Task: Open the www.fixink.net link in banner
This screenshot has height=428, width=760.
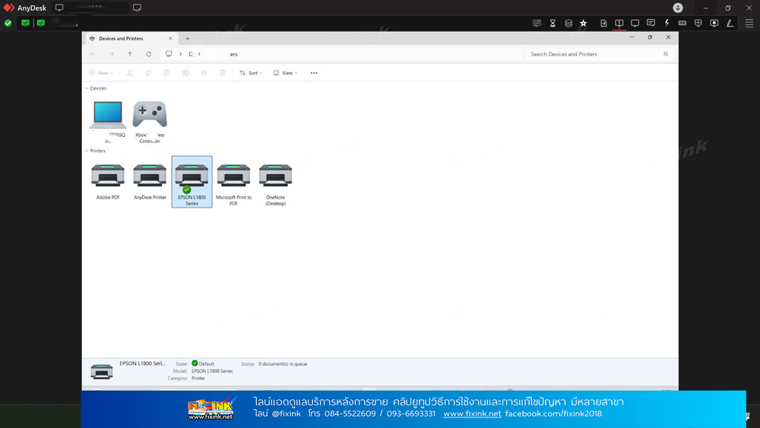Action: tap(472, 414)
